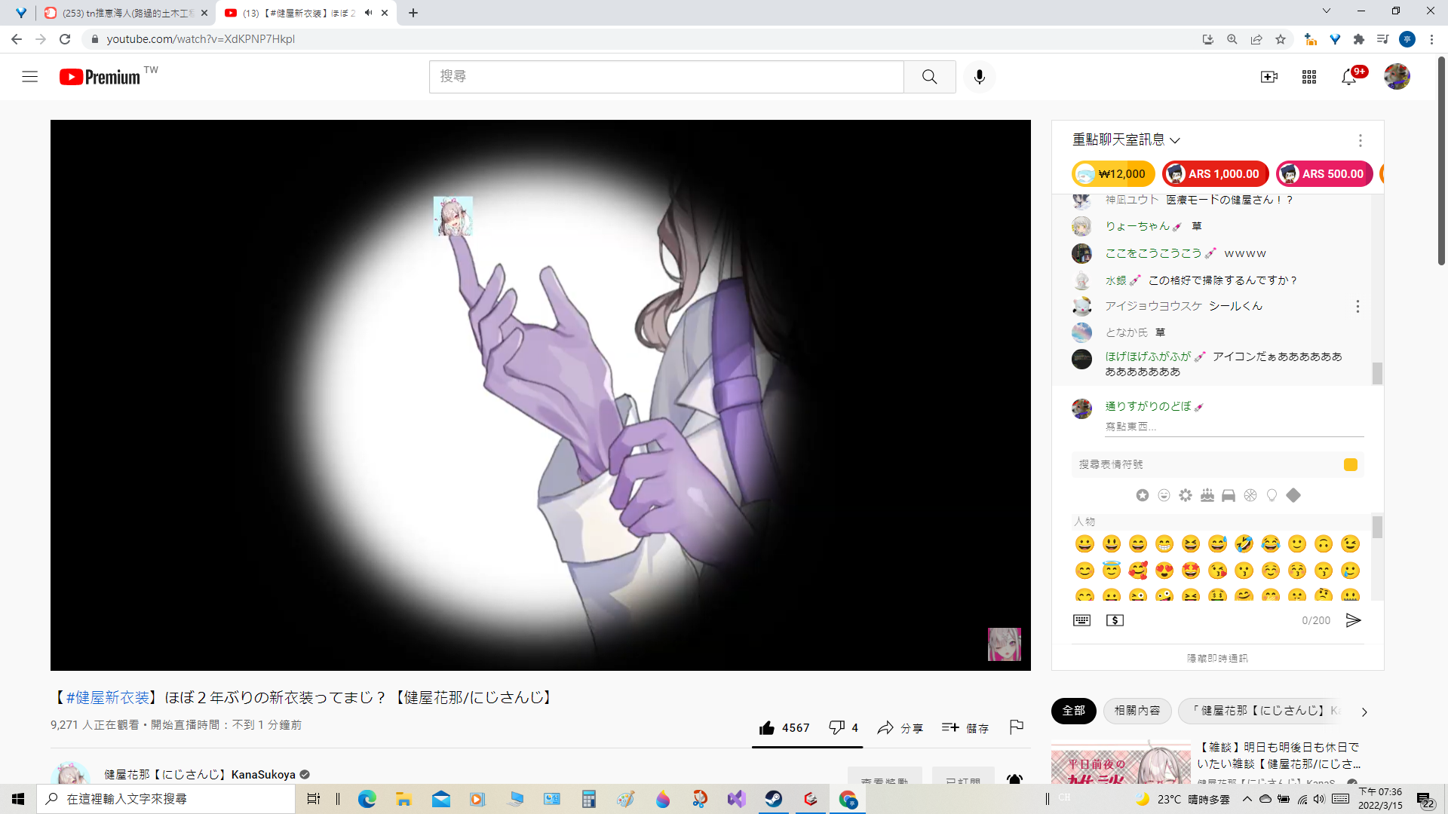This screenshot has width=1448, height=814.
Task: Reload the page
Action: 65,39
